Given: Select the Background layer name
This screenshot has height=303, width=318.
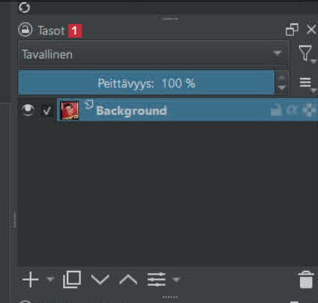Looking at the screenshot, I should coord(131,111).
